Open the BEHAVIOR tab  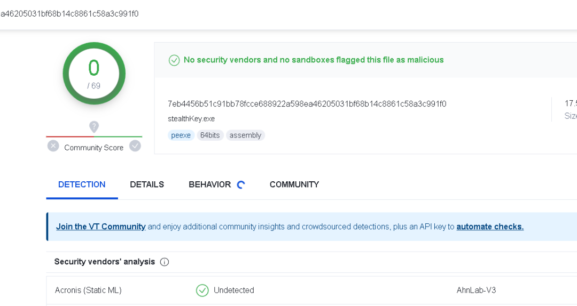(x=209, y=184)
